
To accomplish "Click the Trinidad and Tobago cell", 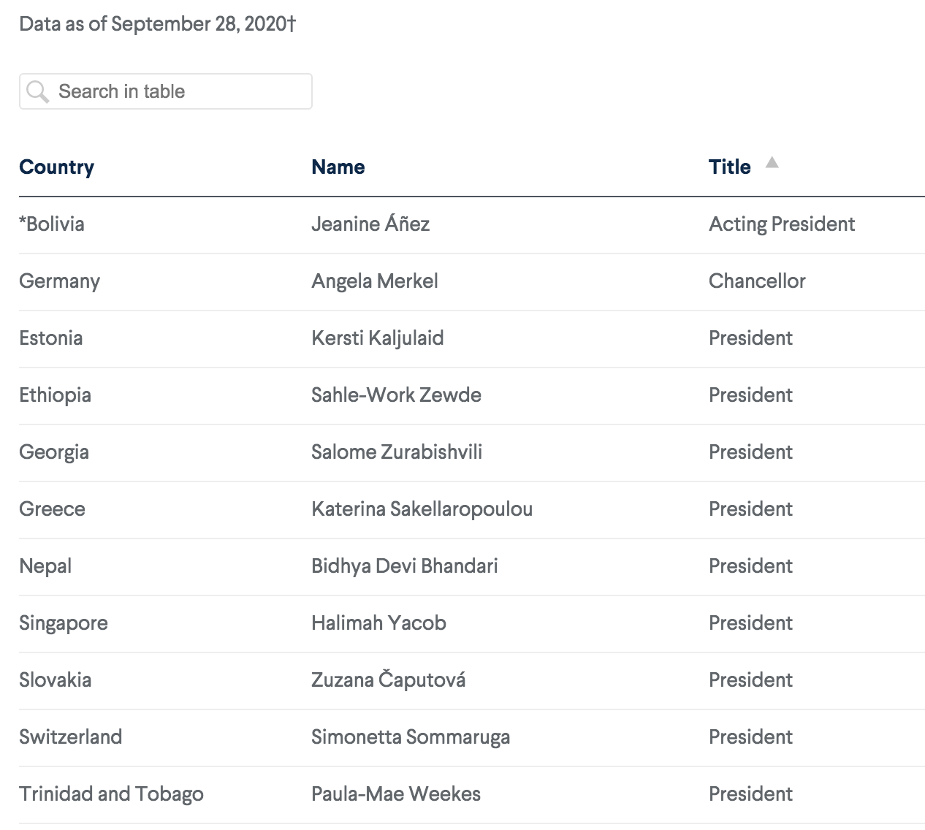I will [111, 793].
